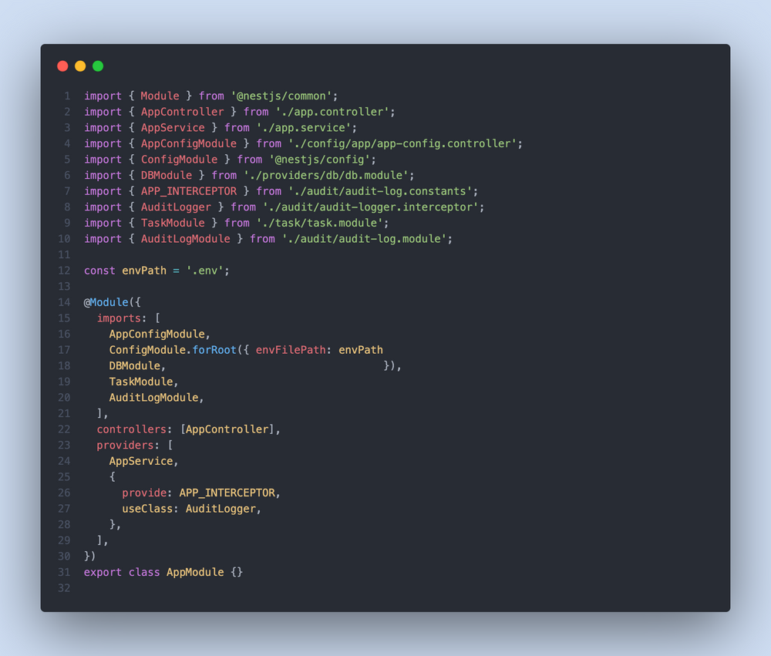Screen dimensions: 771x656
Task: Click the './task/task.module' path string
Action: coord(320,223)
